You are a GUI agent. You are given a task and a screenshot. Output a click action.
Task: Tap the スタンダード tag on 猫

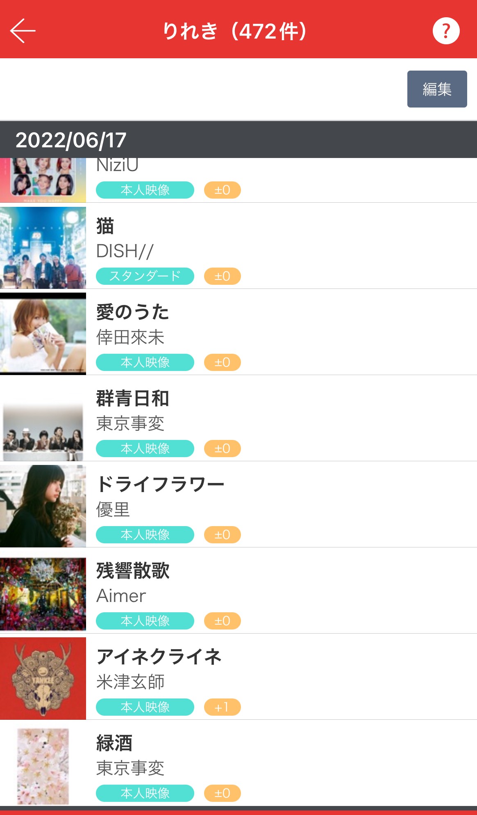click(145, 276)
